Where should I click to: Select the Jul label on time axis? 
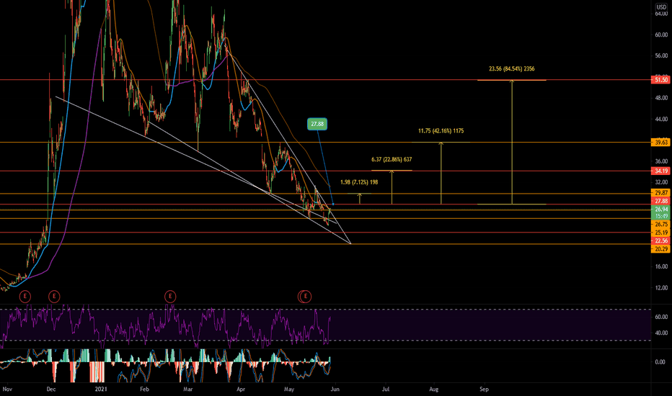tap(386, 390)
